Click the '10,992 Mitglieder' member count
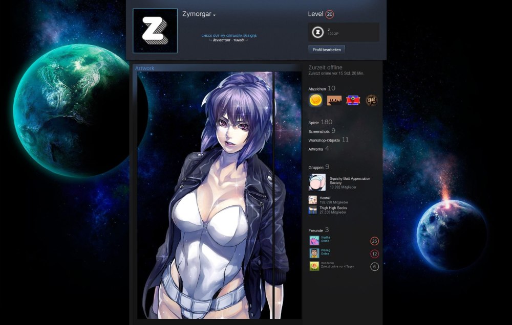Image resolution: width=512 pixels, height=325 pixels. [x=343, y=188]
